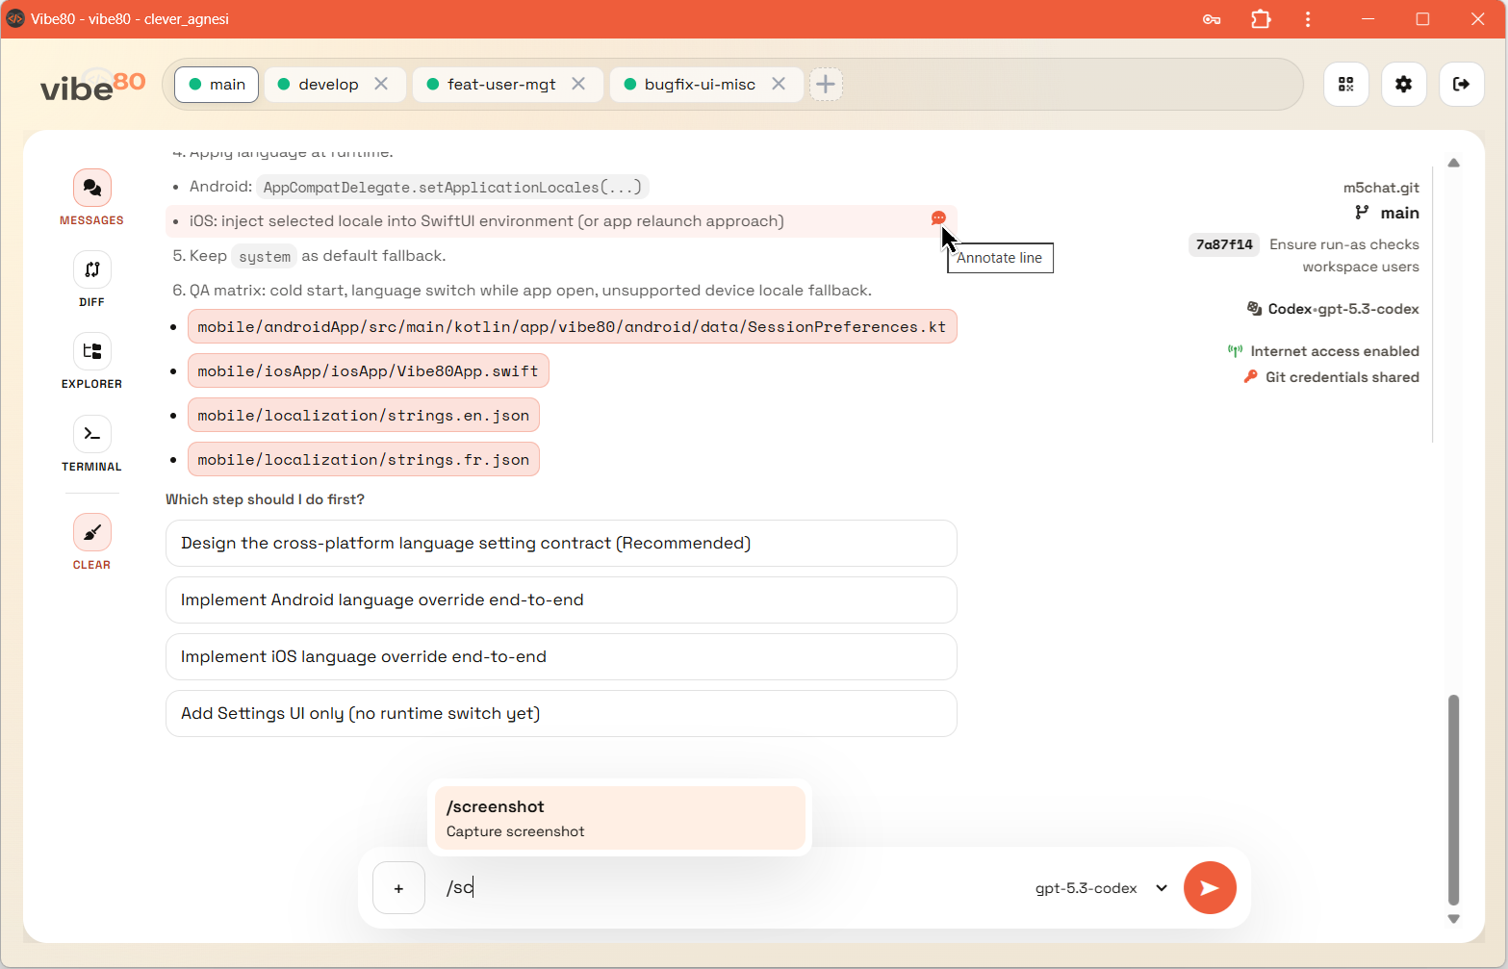Switch to the bugfix-ui-misc tab

[x=700, y=85]
